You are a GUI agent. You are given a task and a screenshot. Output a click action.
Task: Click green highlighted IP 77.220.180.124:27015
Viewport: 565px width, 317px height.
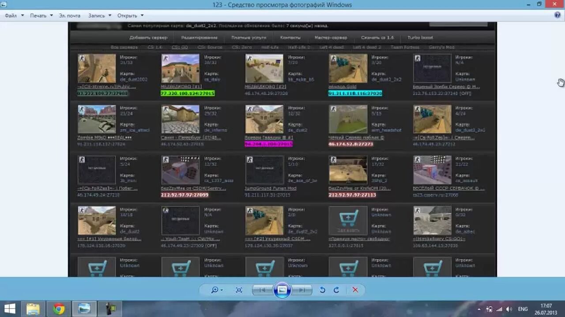(188, 93)
